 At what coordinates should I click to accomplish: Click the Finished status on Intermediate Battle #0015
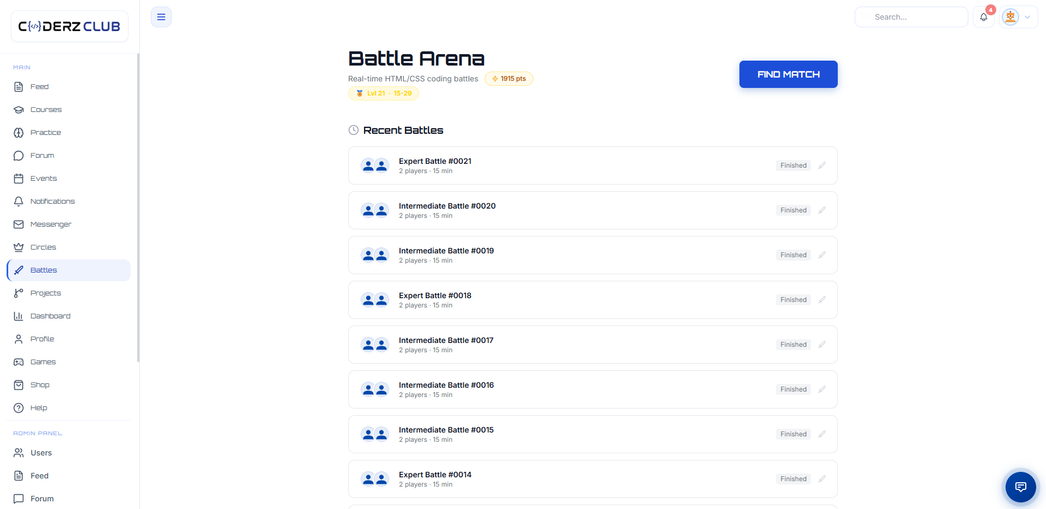pyautogui.click(x=793, y=434)
